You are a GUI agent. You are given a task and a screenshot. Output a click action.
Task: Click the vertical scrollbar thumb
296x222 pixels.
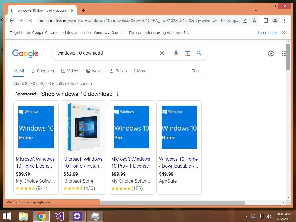coord(288,57)
